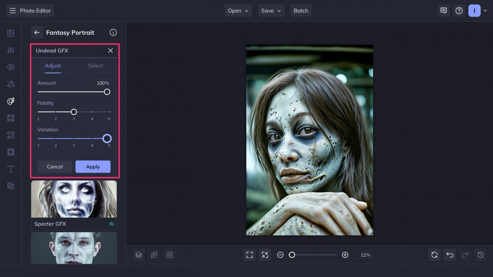Image resolution: width=493 pixels, height=277 pixels.
Task: Open the Image Manager sidebar icon
Action: tap(10, 33)
